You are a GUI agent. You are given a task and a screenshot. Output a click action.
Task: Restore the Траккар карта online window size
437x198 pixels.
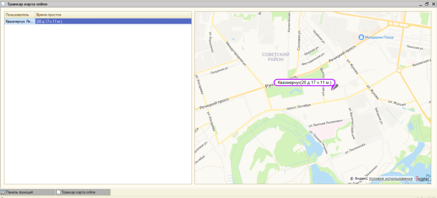coord(426,4)
